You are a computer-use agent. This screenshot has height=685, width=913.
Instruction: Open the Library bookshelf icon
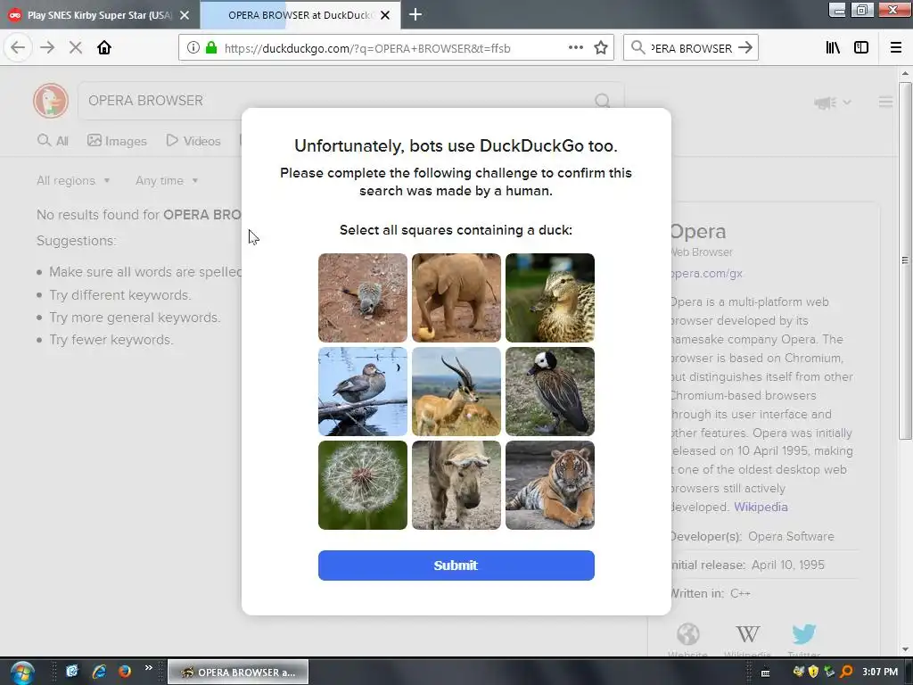pyautogui.click(x=833, y=48)
